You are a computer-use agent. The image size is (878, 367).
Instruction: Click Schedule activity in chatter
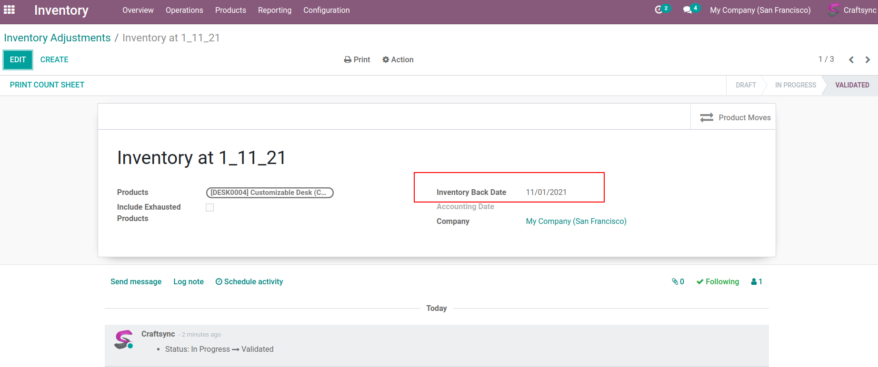[249, 281]
